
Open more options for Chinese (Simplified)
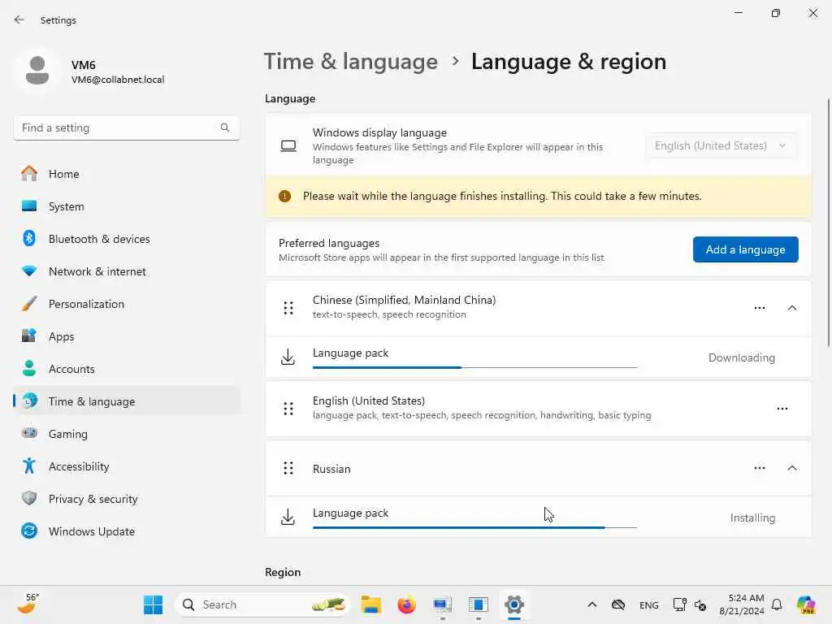[760, 308]
